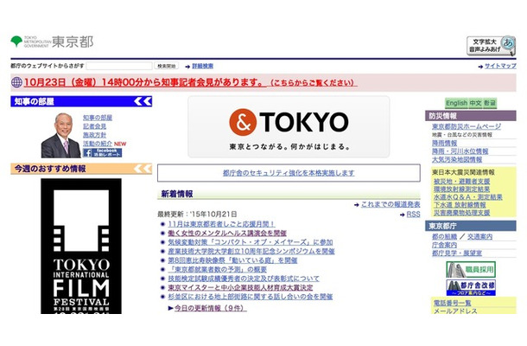
Task: Open the 水道水Q&A・測定結果 link
Action: pos(468,197)
